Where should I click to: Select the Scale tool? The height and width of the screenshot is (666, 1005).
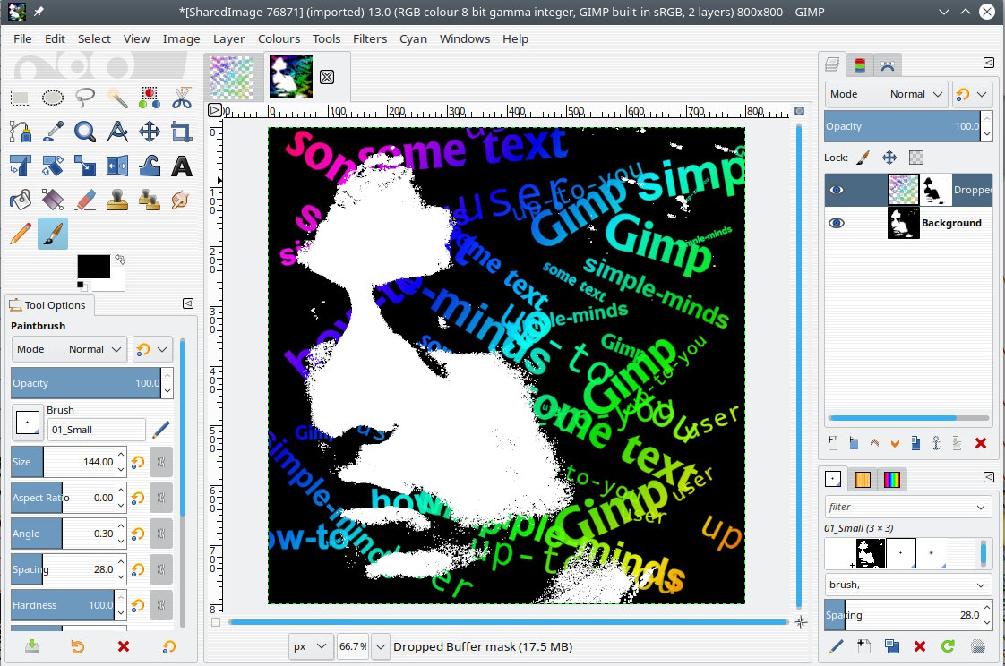84,166
